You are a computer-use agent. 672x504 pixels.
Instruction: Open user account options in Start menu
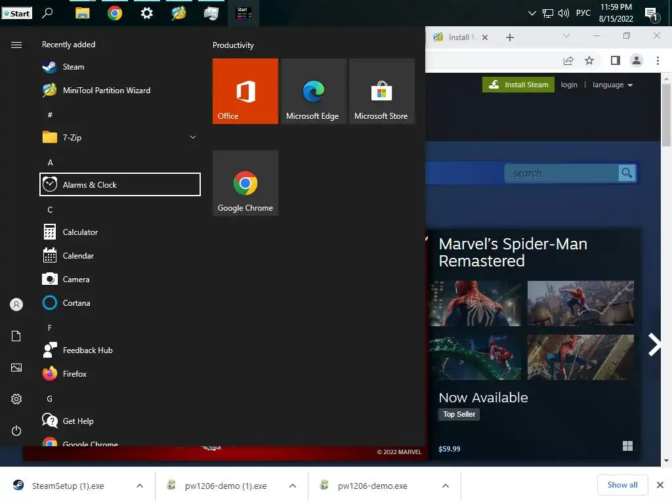tap(16, 304)
